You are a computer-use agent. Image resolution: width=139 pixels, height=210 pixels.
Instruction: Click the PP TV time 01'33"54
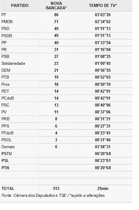click(103, 43)
